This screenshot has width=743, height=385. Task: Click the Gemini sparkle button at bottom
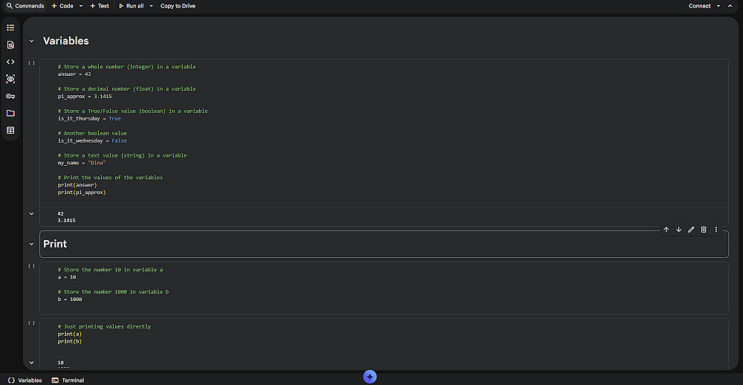[x=370, y=377]
